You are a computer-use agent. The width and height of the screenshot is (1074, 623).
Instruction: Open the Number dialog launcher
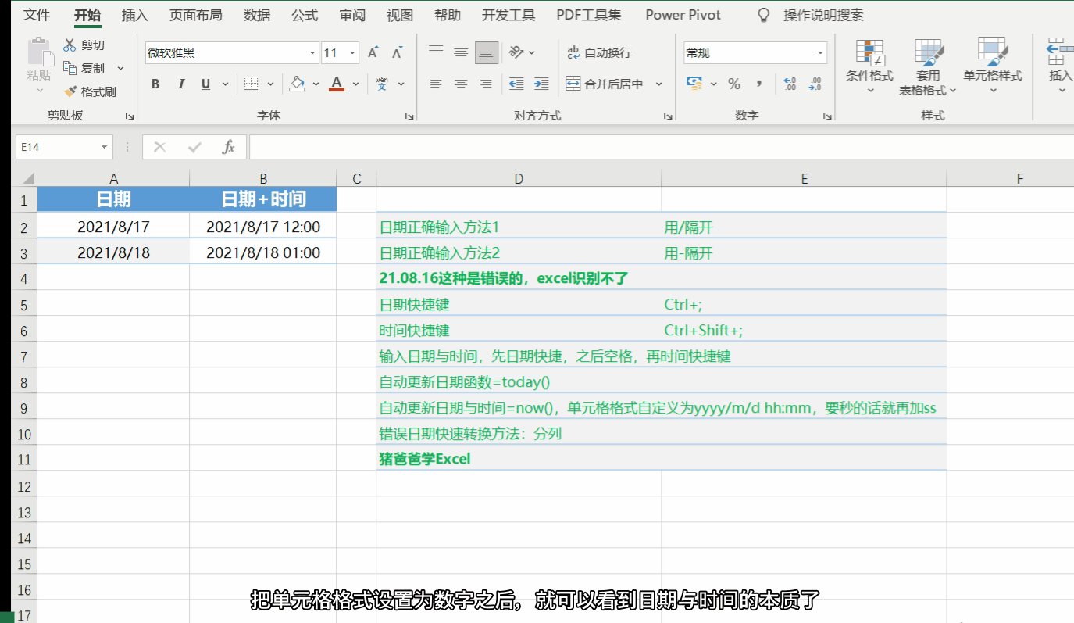click(x=829, y=116)
